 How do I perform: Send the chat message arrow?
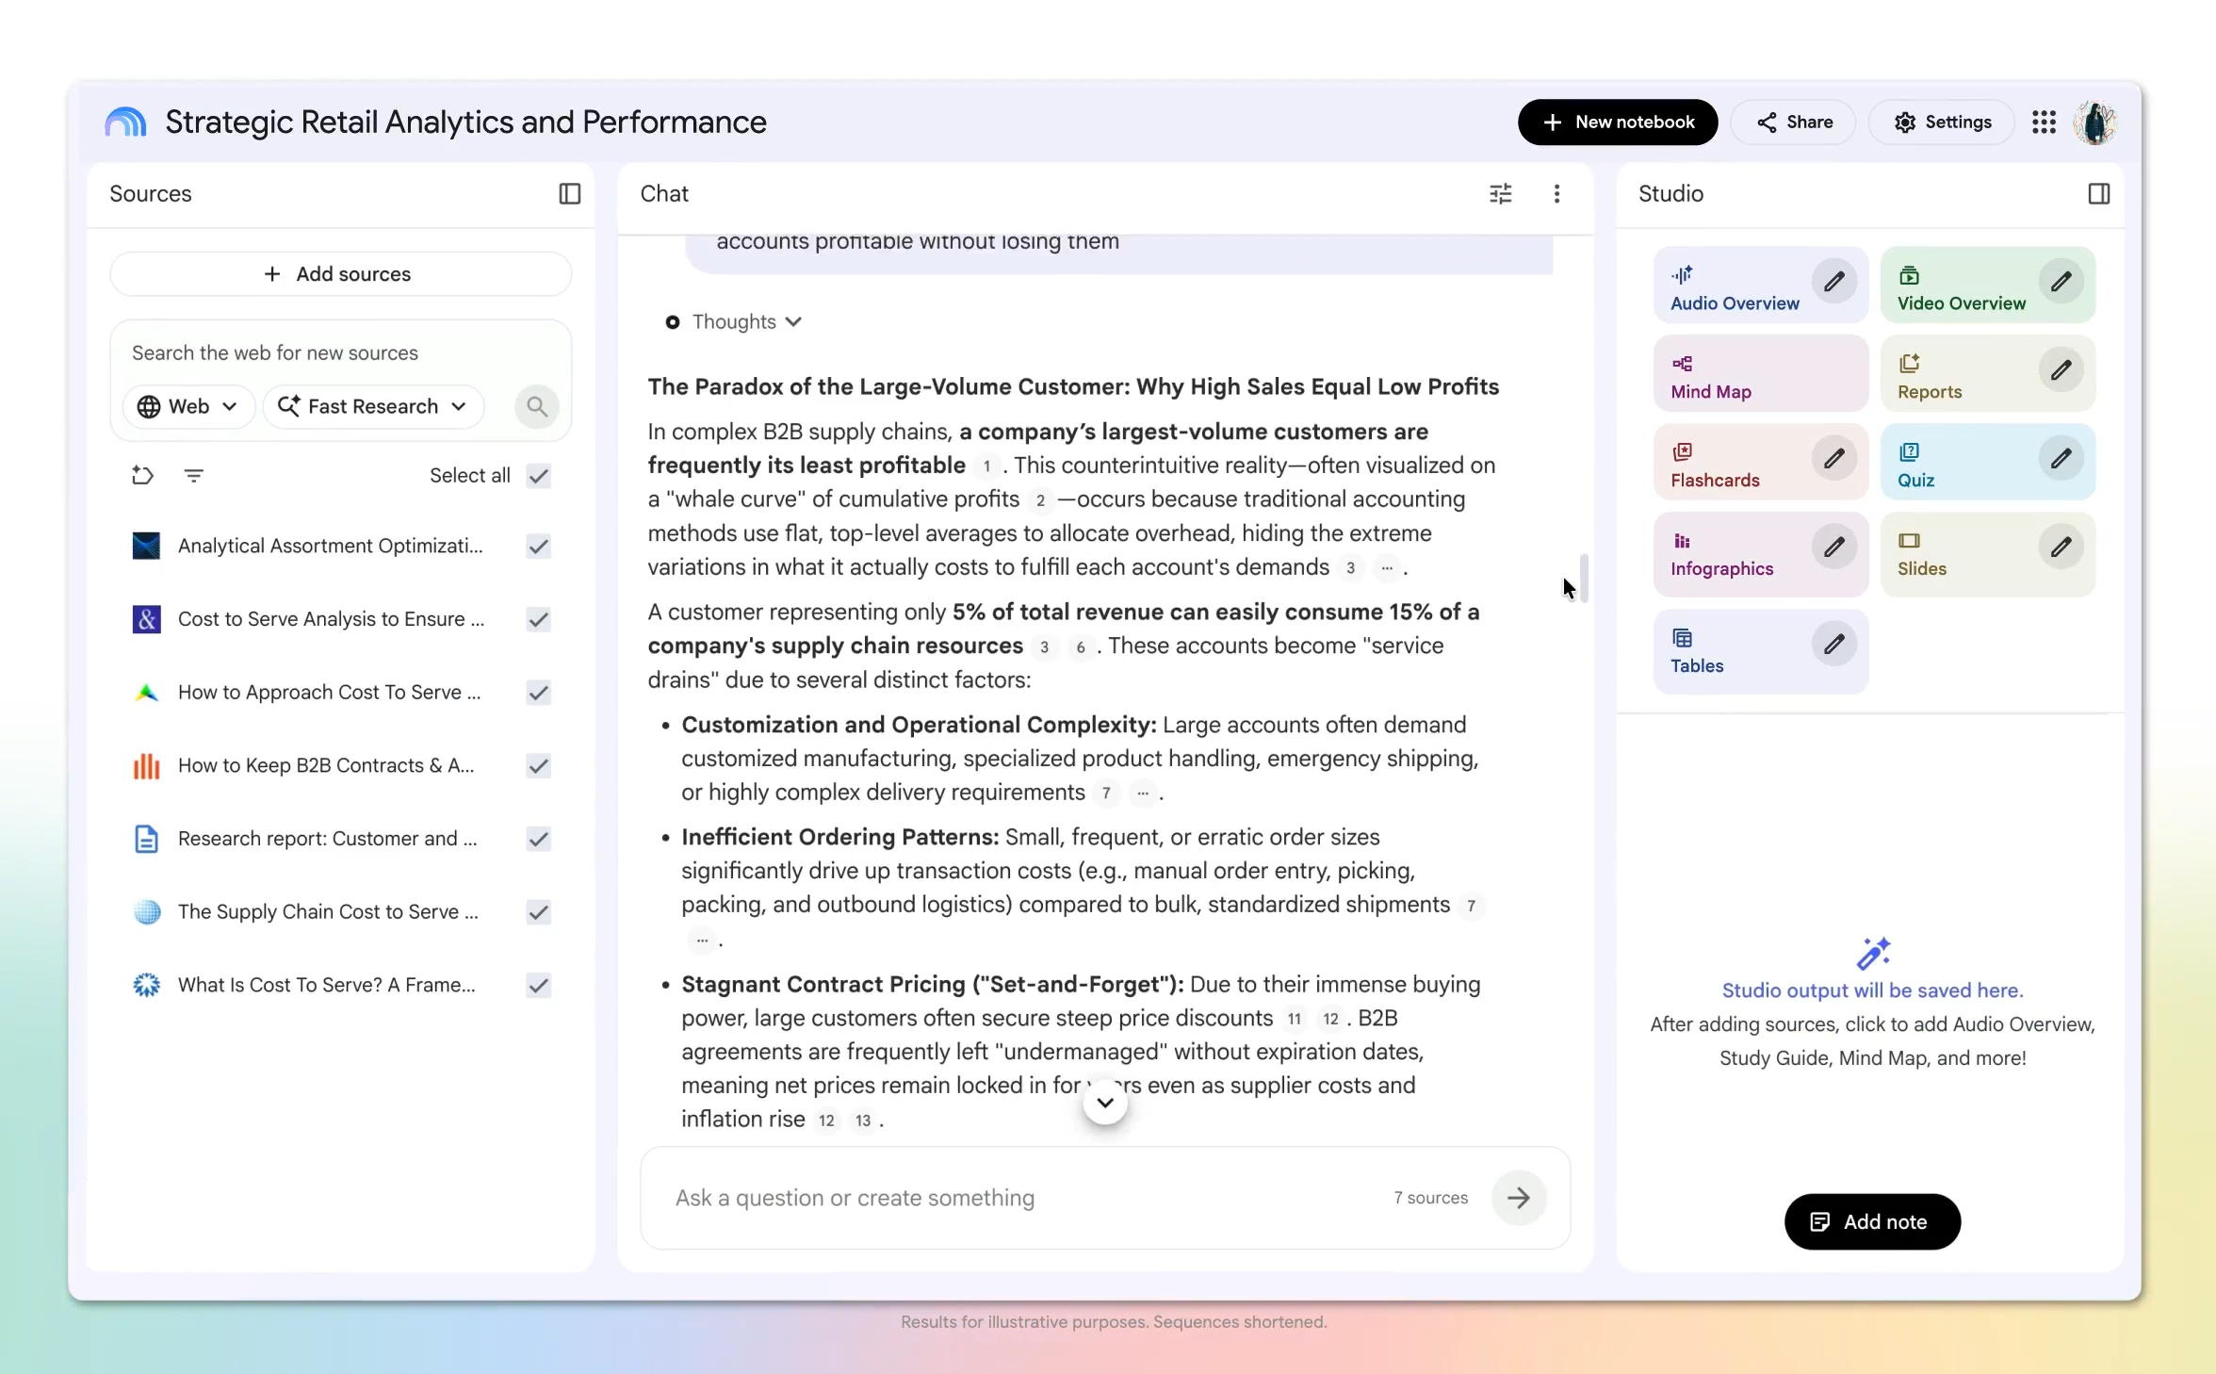click(1518, 1198)
